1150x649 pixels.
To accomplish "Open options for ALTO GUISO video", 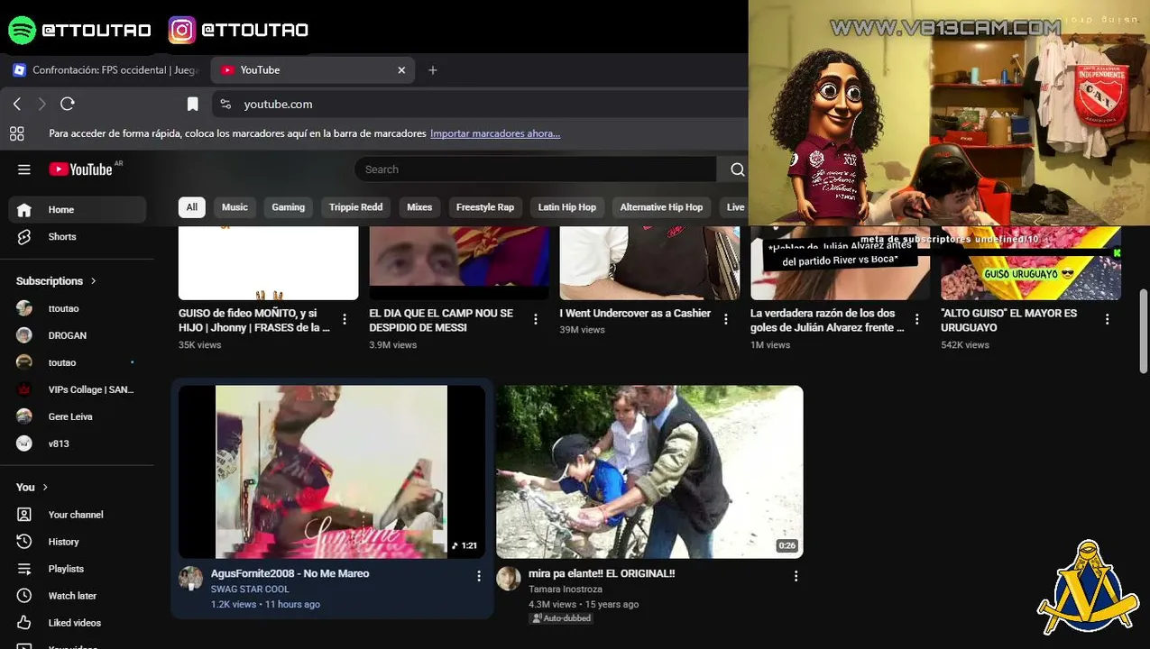I will click(1108, 319).
